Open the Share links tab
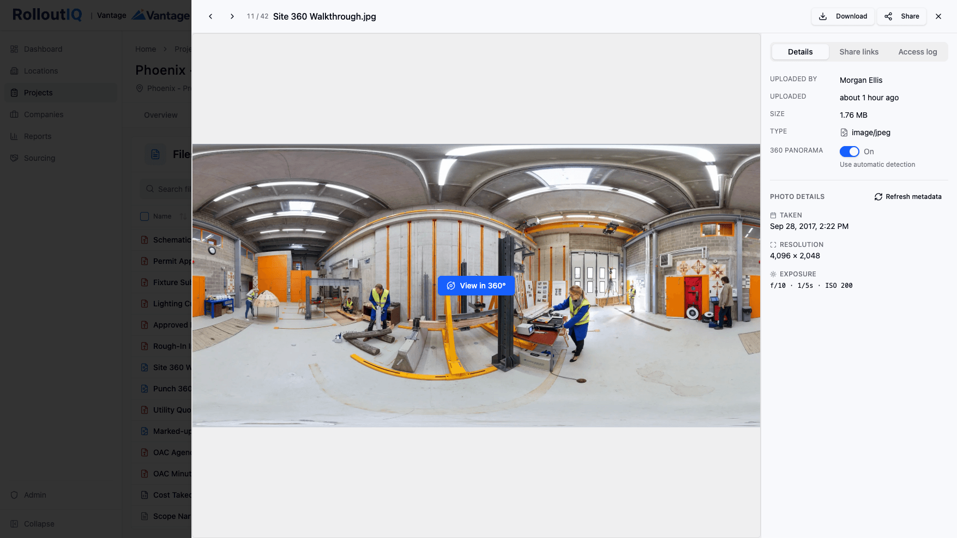The width and height of the screenshot is (957, 538). tap(859, 52)
